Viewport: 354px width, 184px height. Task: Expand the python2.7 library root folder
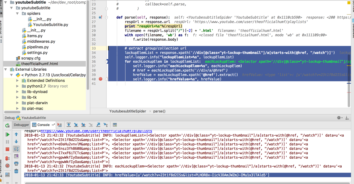[x=17, y=86]
